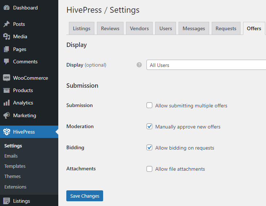The image size is (266, 206).
Task: Switch to the Users settings tab
Action: [165, 28]
